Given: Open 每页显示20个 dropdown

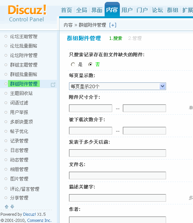Looking at the screenshot, I should [118, 86].
